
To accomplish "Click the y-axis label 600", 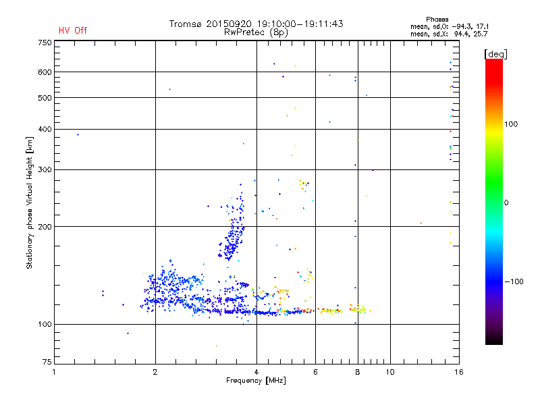I will [x=45, y=72].
